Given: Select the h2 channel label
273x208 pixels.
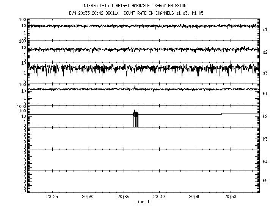Looking at the screenshot, I should [x=265, y=116].
